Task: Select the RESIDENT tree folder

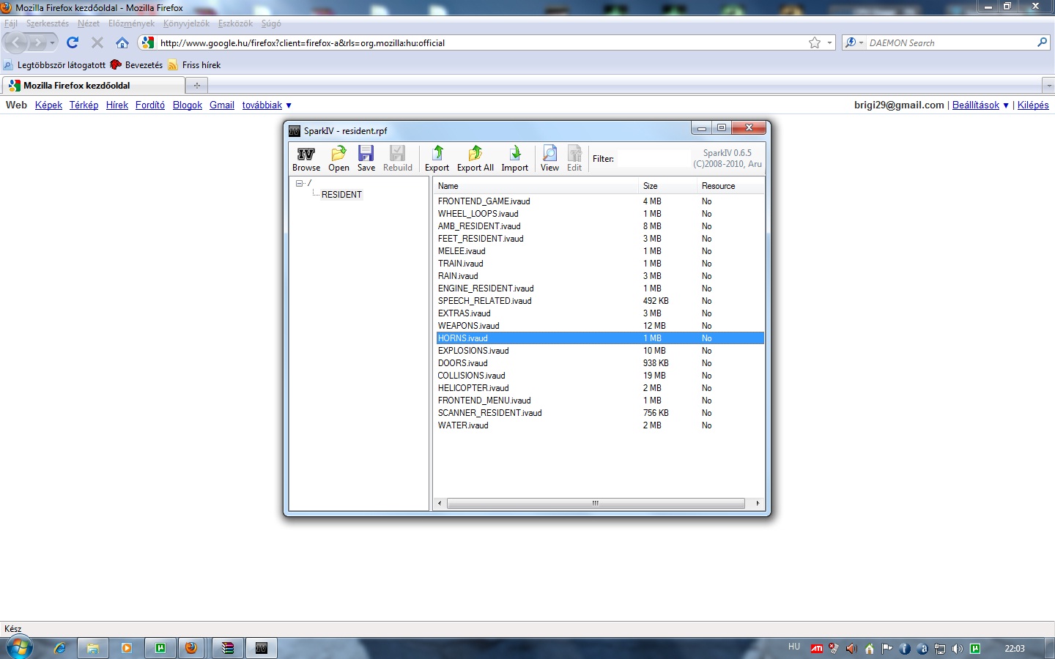Action: pyautogui.click(x=341, y=195)
